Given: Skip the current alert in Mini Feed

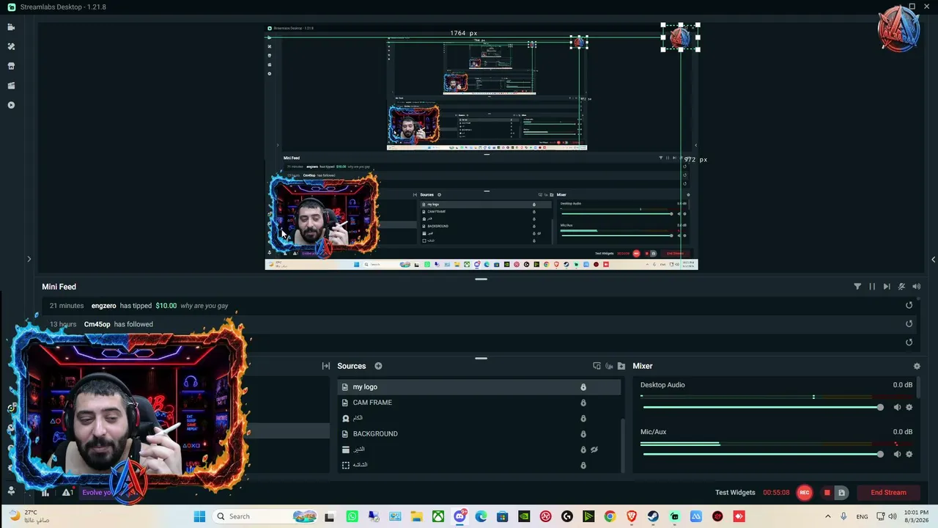Looking at the screenshot, I should [x=887, y=287].
